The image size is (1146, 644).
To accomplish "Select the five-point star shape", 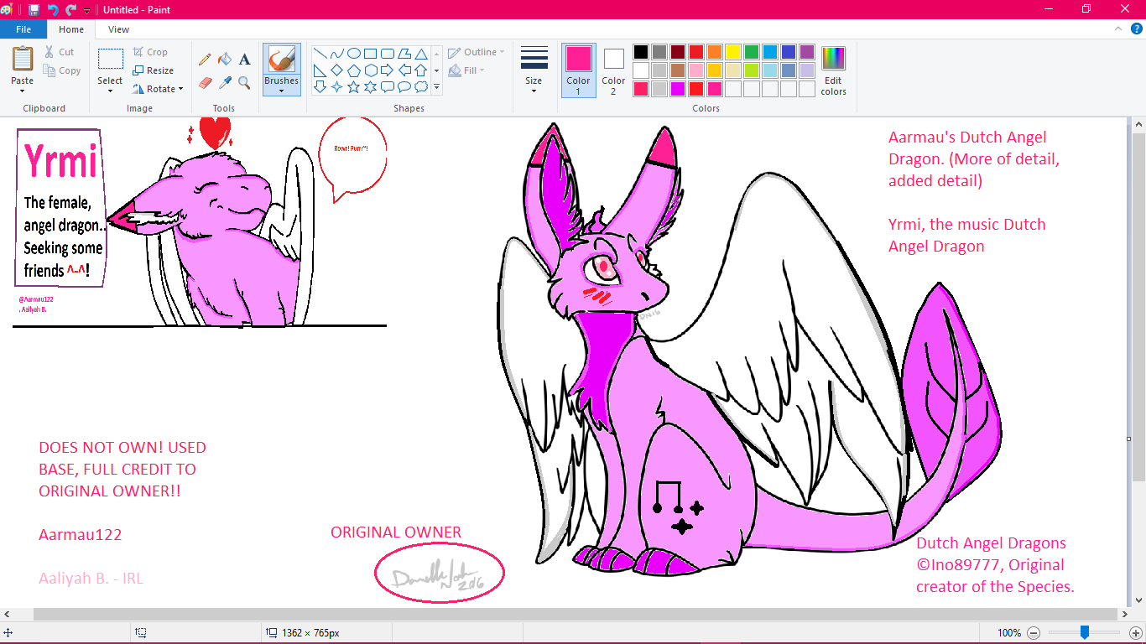I will [x=354, y=86].
